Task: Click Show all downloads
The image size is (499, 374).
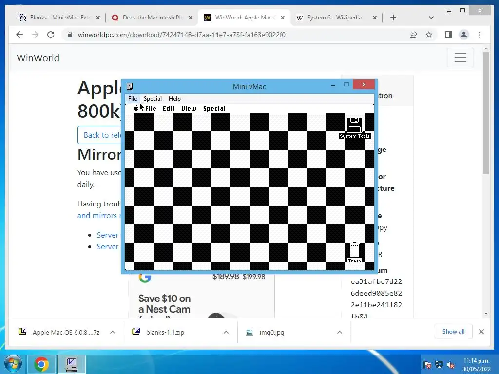Action: pos(453,332)
